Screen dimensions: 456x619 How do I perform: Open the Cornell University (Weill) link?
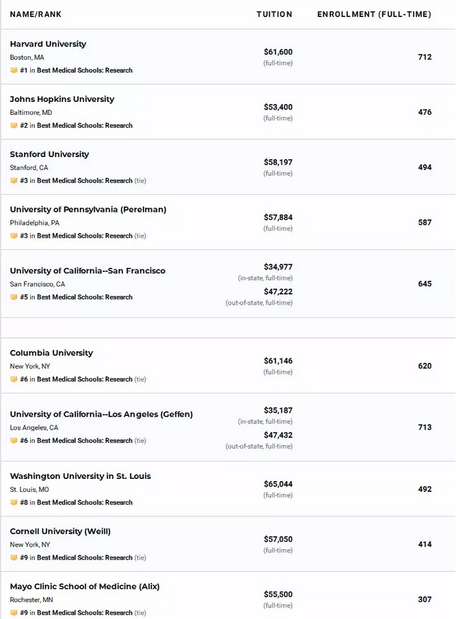60,532
